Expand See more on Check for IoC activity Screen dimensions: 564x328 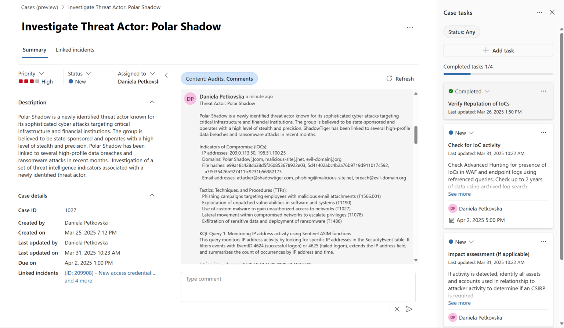tap(459, 194)
